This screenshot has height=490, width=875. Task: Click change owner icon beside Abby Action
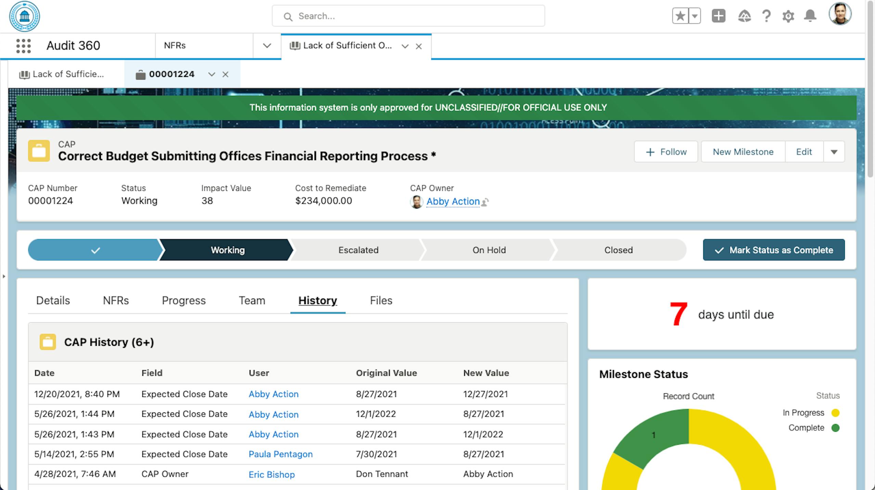click(x=485, y=202)
